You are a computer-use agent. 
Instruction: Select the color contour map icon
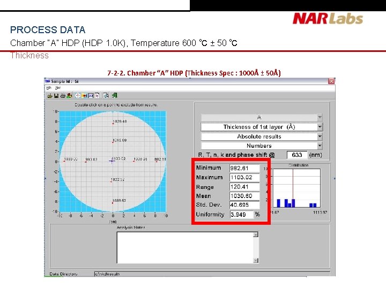(x=85, y=96)
